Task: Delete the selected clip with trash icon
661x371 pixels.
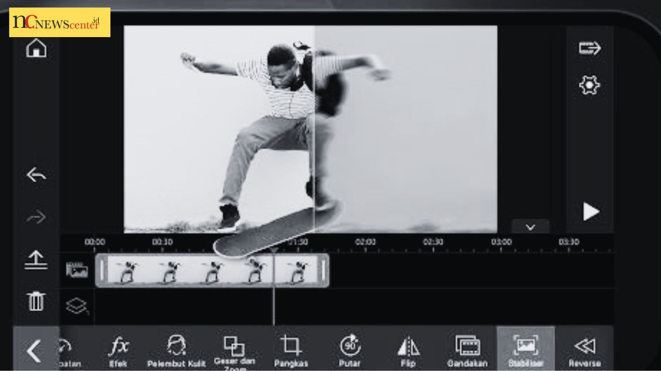Action: [36, 301]
